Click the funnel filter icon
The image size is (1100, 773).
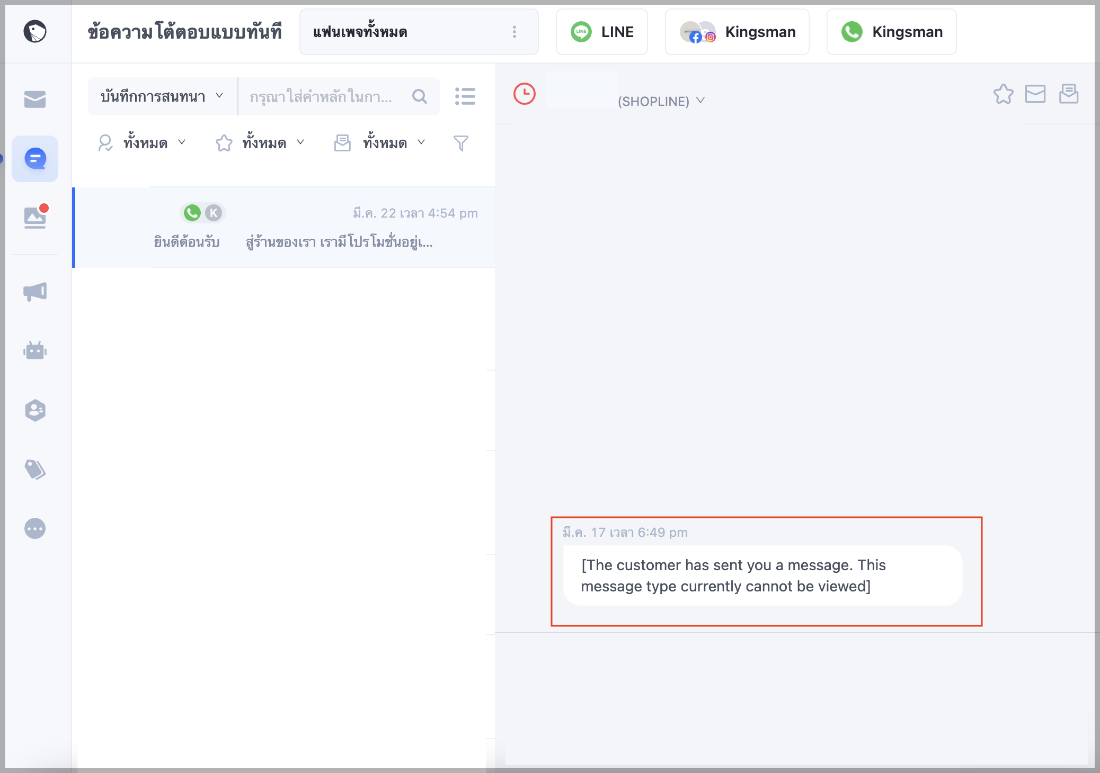pos(461,143)
